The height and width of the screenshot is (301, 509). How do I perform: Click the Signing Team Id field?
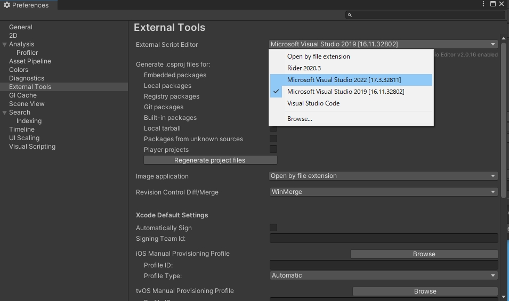coord(384,238)
